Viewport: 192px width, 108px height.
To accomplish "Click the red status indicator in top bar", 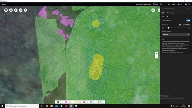I will point(165,4).
